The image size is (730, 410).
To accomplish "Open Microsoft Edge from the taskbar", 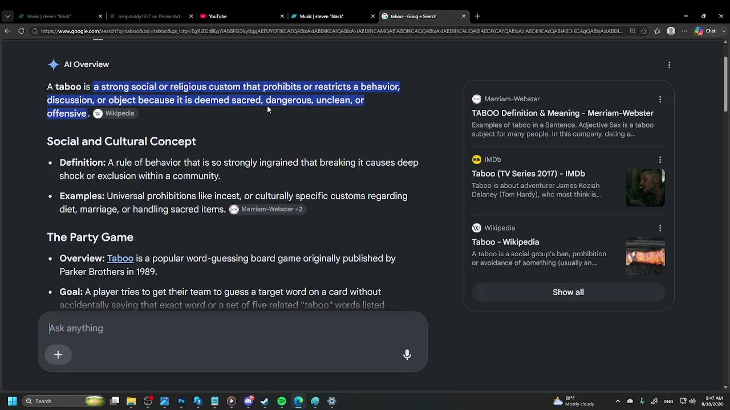I will tap(298, 401).
